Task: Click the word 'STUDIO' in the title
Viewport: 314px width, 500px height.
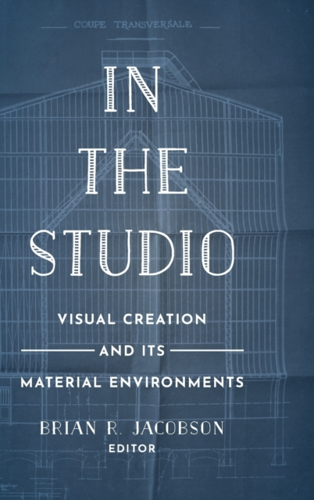Action: pos(133,252)
